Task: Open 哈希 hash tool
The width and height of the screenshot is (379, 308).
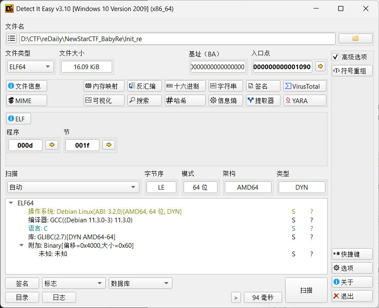Action: (185, 101)
